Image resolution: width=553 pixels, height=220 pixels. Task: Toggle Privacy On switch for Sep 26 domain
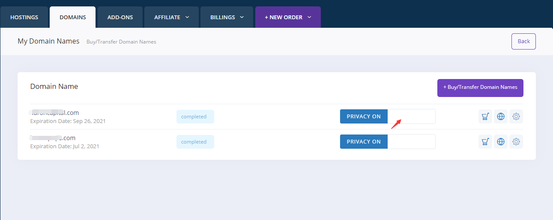387,117
